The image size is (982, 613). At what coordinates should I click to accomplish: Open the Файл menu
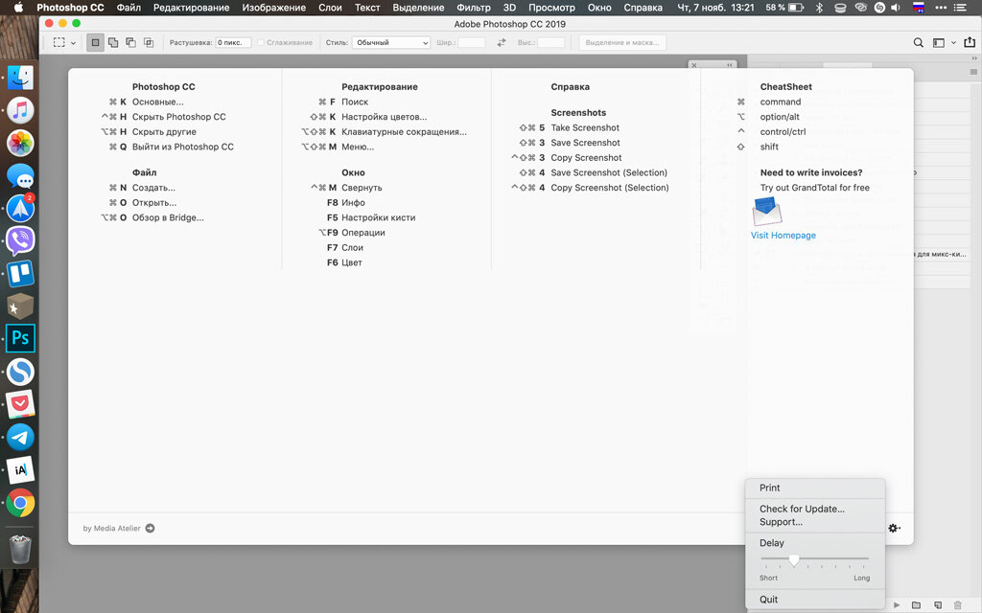point(129,8)
